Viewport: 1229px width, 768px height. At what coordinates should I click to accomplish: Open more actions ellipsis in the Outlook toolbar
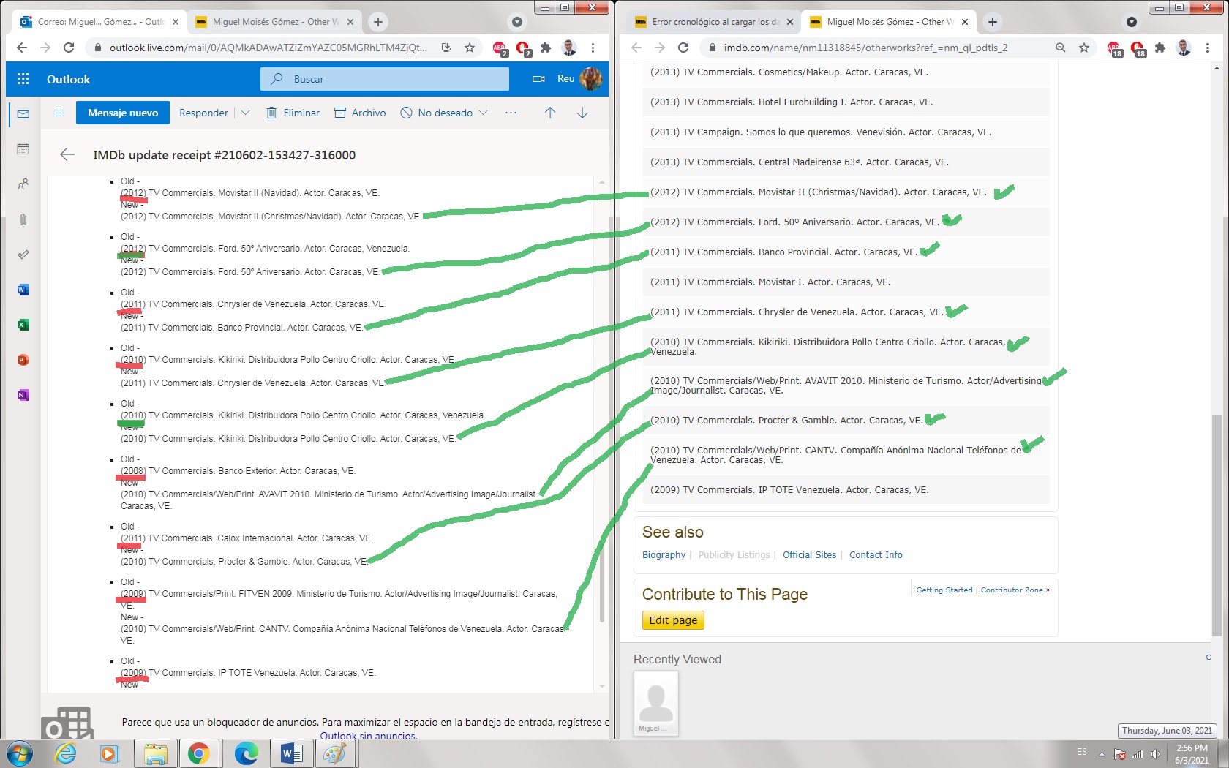511,113
